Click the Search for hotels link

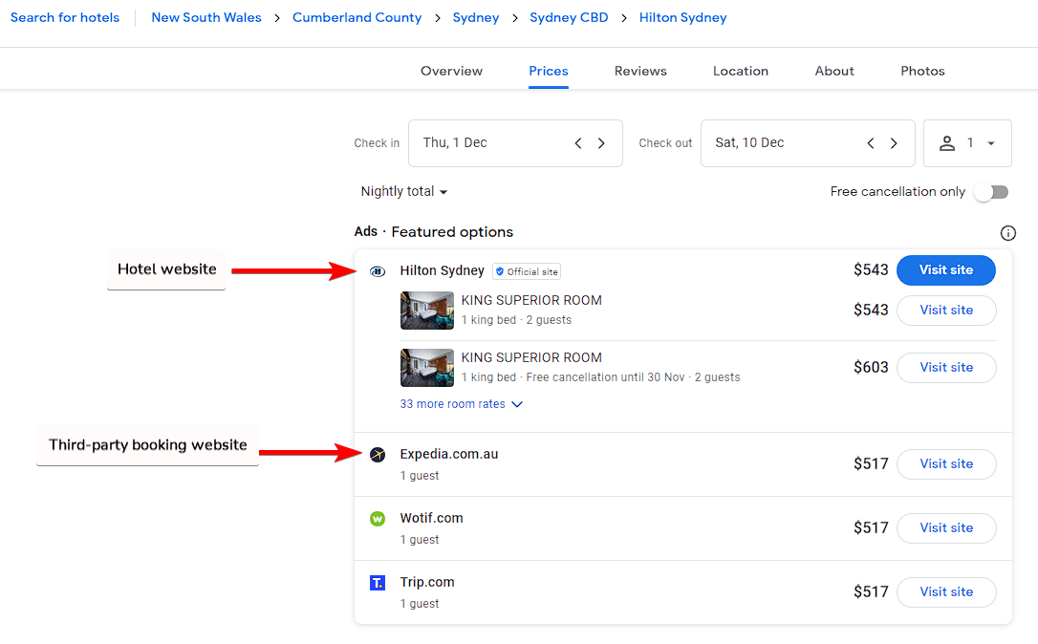(x=64, y=17)
